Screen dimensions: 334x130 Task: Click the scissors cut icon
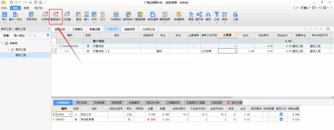pyautogui.click(x=30, y=2)
